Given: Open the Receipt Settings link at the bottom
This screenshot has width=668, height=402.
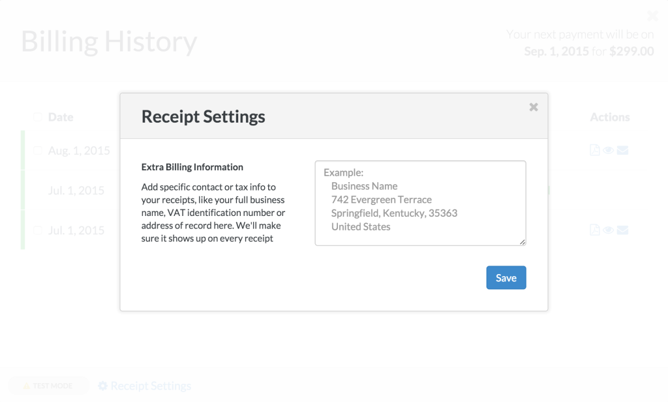Looking at the screenshot, I should coord(151,386).
